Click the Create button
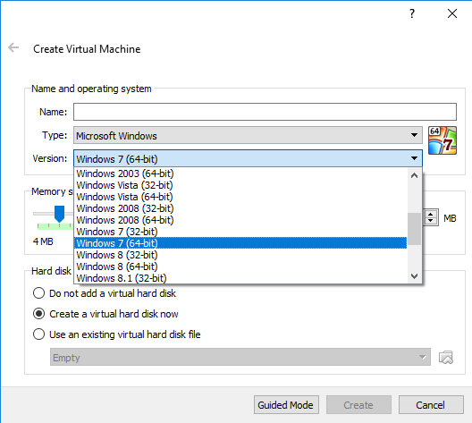The image size is (472, 423). point(358,405)
